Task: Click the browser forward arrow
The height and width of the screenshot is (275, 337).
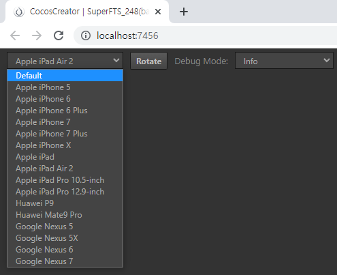Action: [x=37, y=35]
